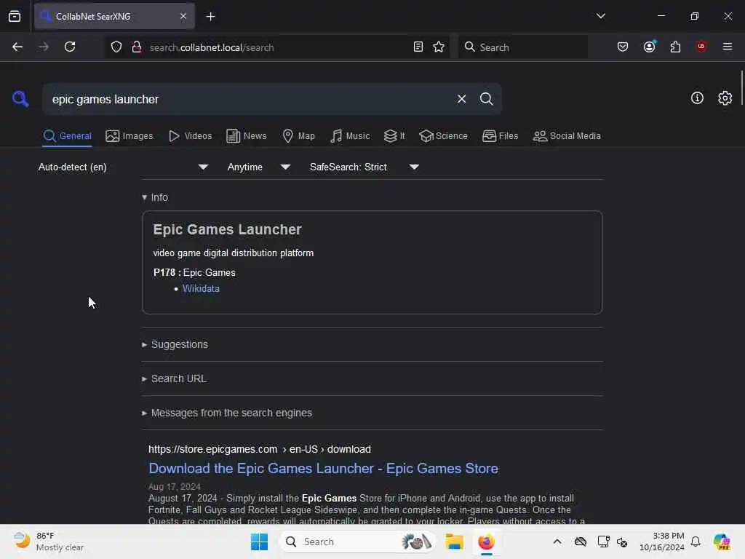The width and height of the screenshot is (745, 559).
Task: Open the clock showing 3:38 PM
Action: click(x=661, y=542)
